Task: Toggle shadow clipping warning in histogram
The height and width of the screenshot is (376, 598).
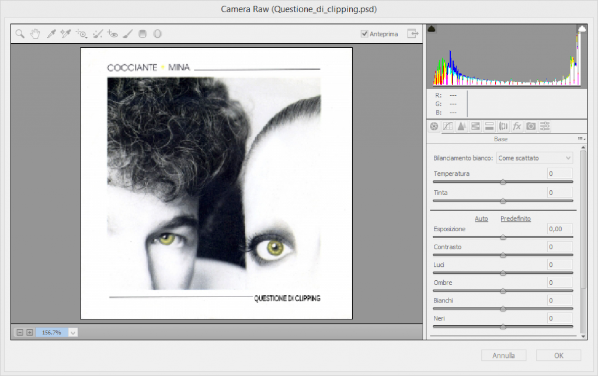Action: click(x=432, y=29)
